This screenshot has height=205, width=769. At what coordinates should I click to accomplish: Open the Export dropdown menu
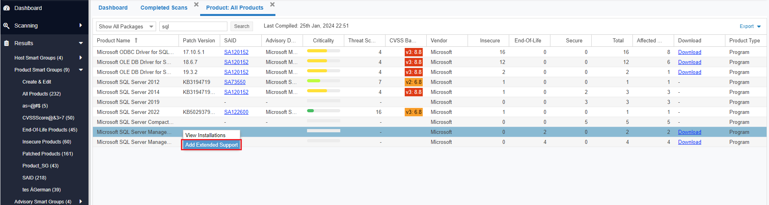tap(750, 26)
